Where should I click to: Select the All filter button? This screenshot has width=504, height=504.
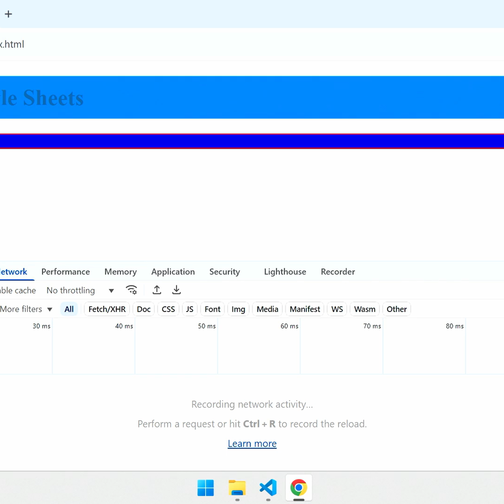point(69,309)
